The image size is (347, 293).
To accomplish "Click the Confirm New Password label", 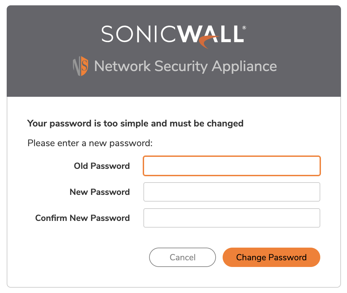I will (x=83, y=218).
